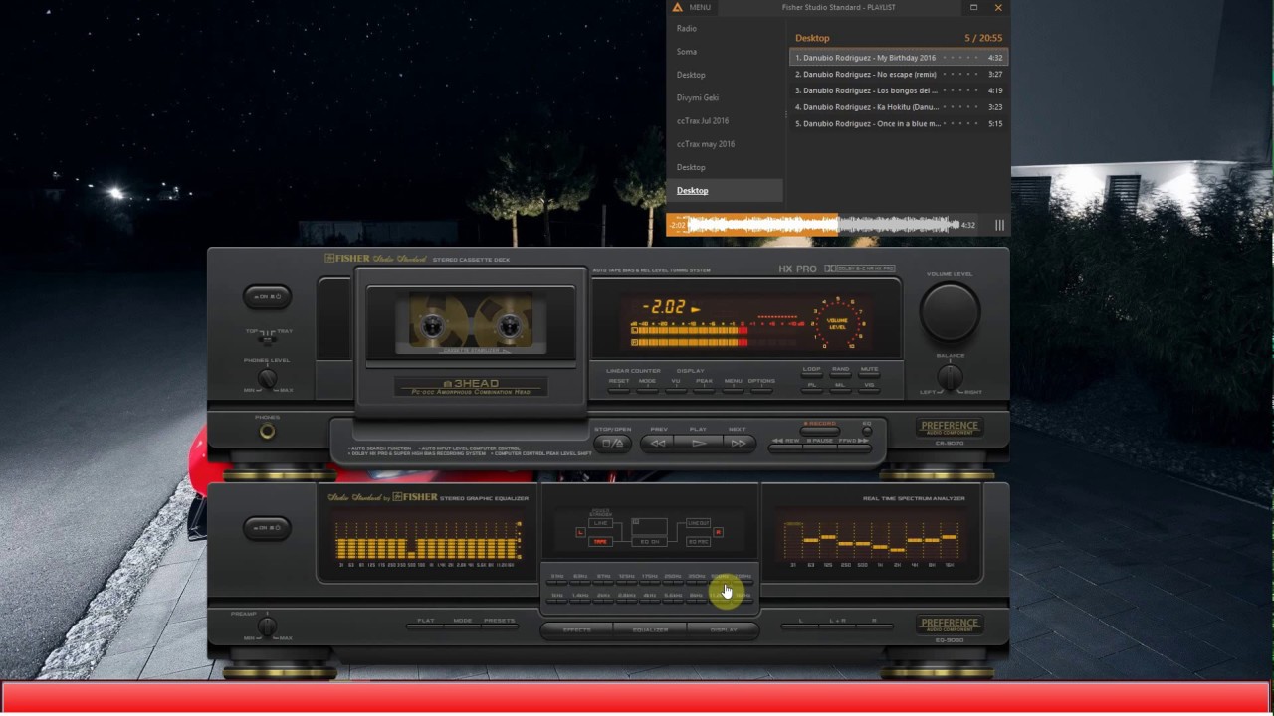Select the R channel button
Viewport: 1274px width, 716px height.
pyautogui.click(x=874, y=626)
